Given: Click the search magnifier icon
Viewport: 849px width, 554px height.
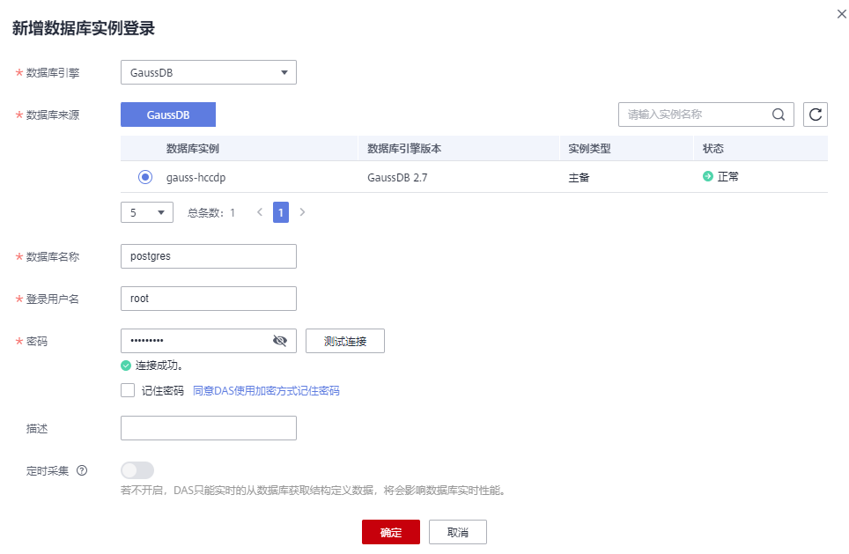Looking at the screenshot, I should (x=778, y=114).
